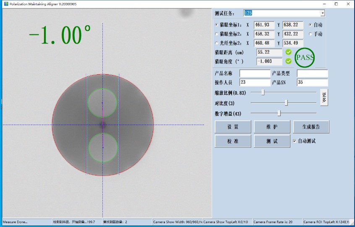Choose the 光纤坐标2 radio option

217,43
